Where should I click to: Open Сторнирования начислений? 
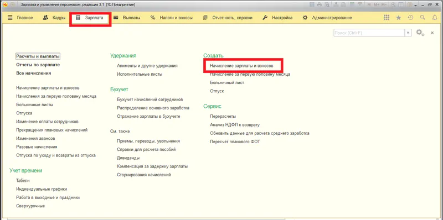pyautogui.click(x=144, y=175)
